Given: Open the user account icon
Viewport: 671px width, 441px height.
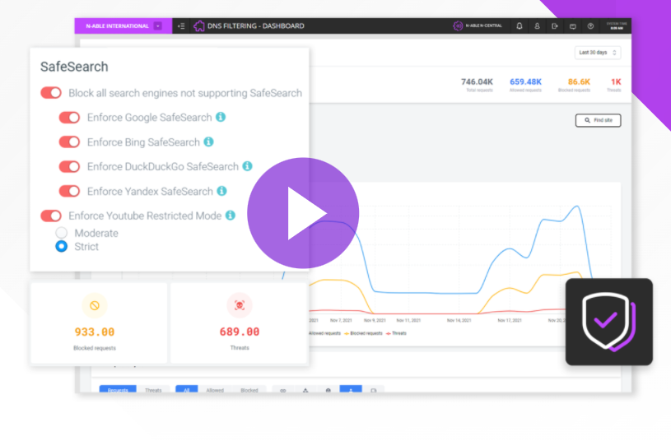Looking at the screenshot, I should [537, 26].
